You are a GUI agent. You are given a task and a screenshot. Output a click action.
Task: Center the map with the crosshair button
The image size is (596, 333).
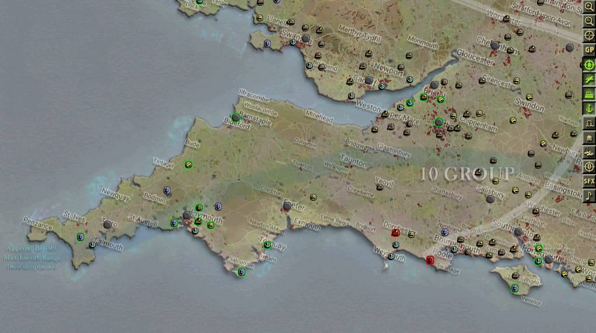click(589, 36)
